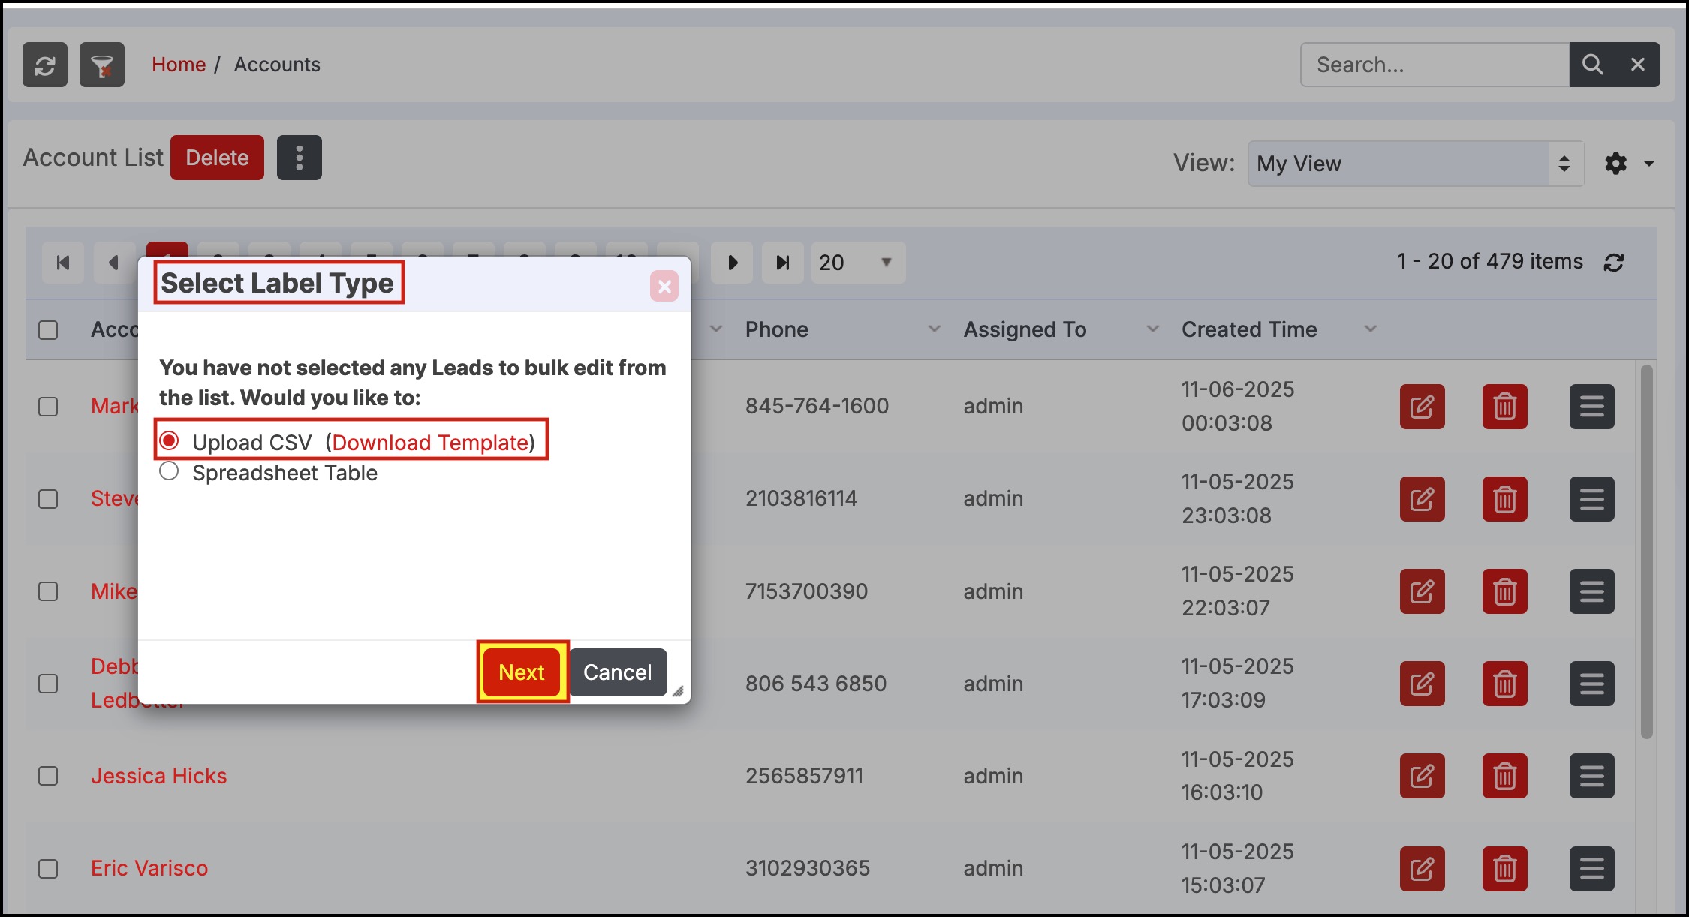Toggle the select-all header checkbox
Screen dimensions: 1689x917
(48, 330)
